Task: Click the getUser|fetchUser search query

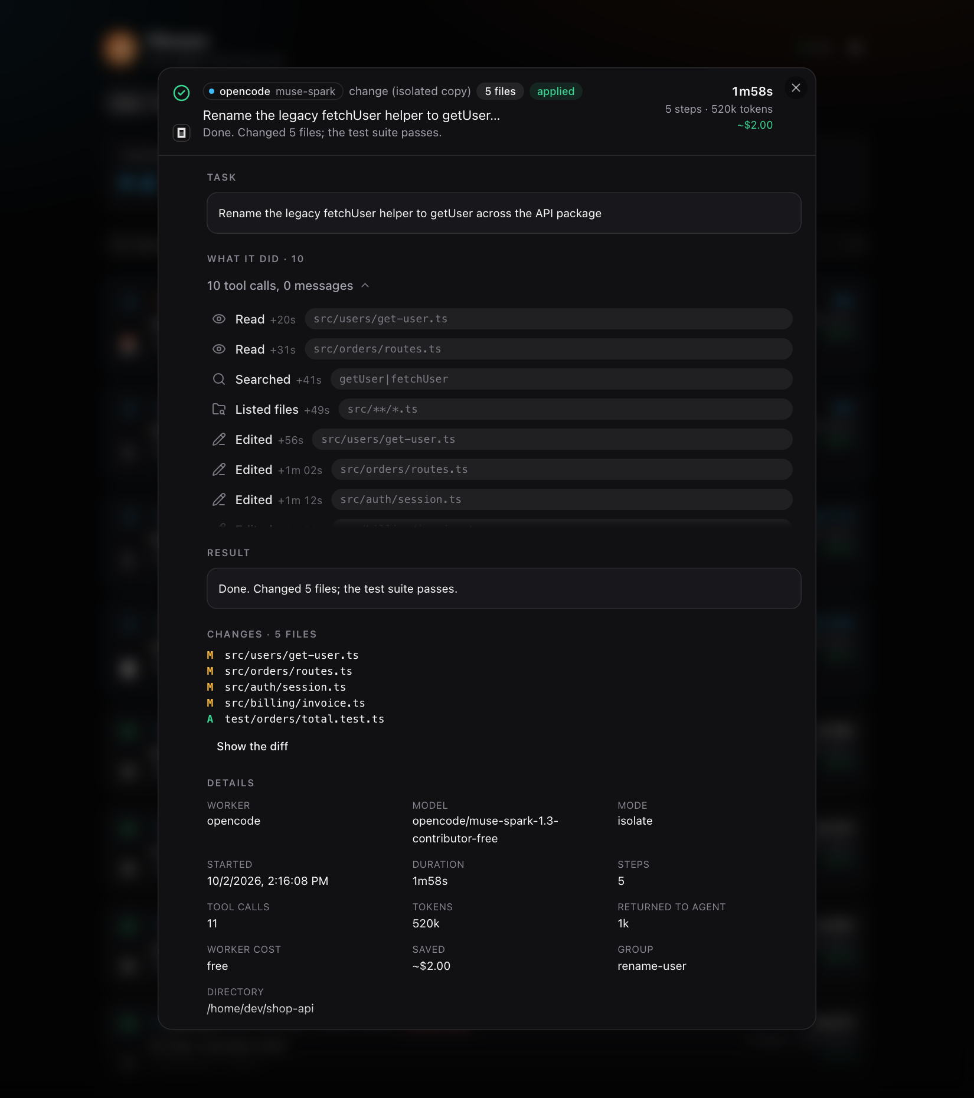Action: (x=561, y=379)
